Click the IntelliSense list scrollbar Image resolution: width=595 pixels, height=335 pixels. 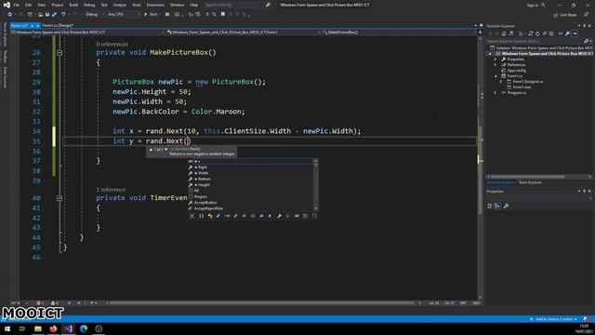click(x=316, y=185)
